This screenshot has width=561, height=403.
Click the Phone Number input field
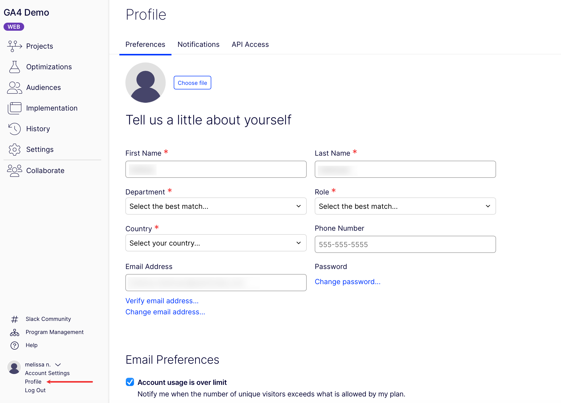(405, 244)
